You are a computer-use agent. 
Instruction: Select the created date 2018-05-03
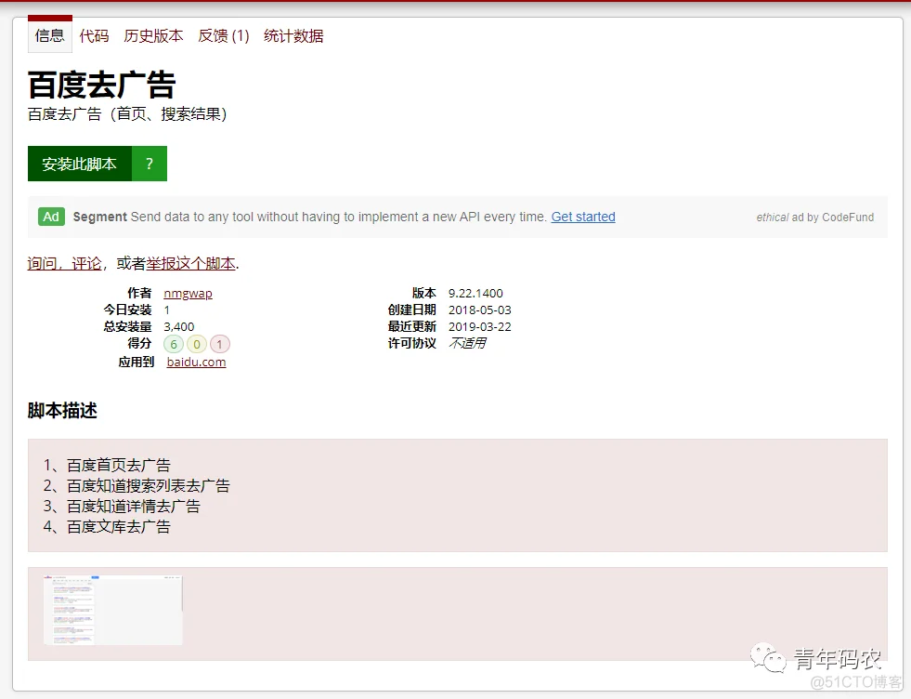pyautogui.click(x=479, y=310)
